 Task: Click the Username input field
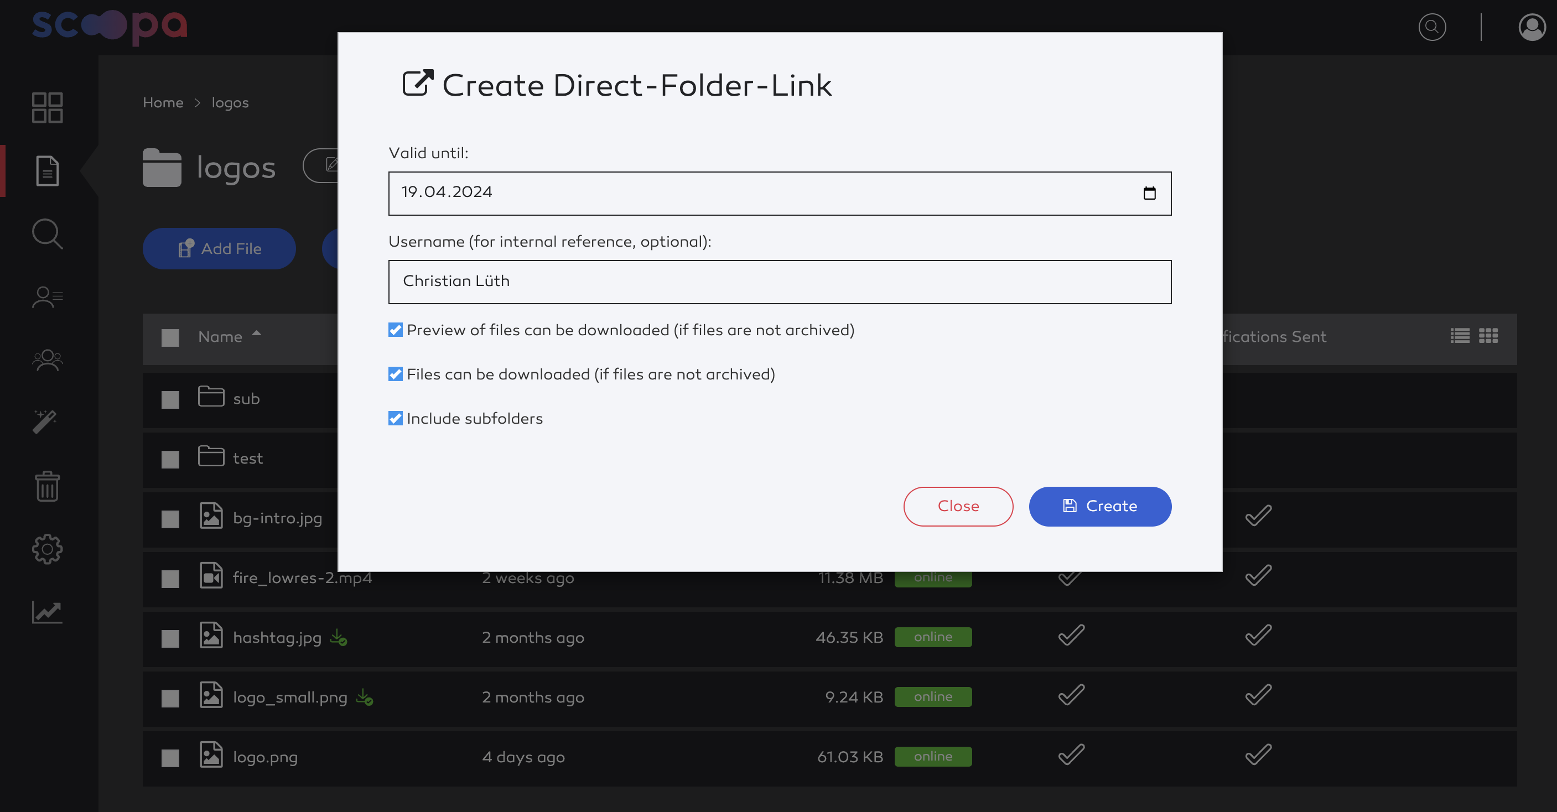coord(780,282)
